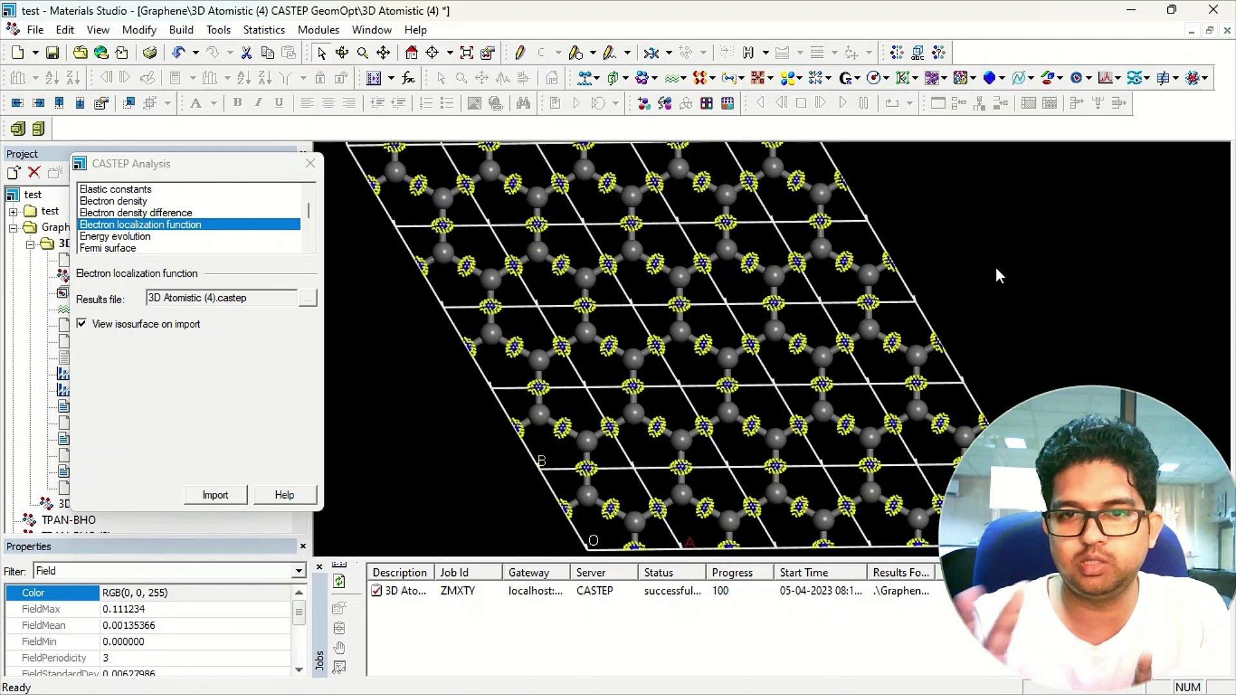Click the Cut scissors icon
Screen dimensions: 1236x695
click(x=246, y=53)
